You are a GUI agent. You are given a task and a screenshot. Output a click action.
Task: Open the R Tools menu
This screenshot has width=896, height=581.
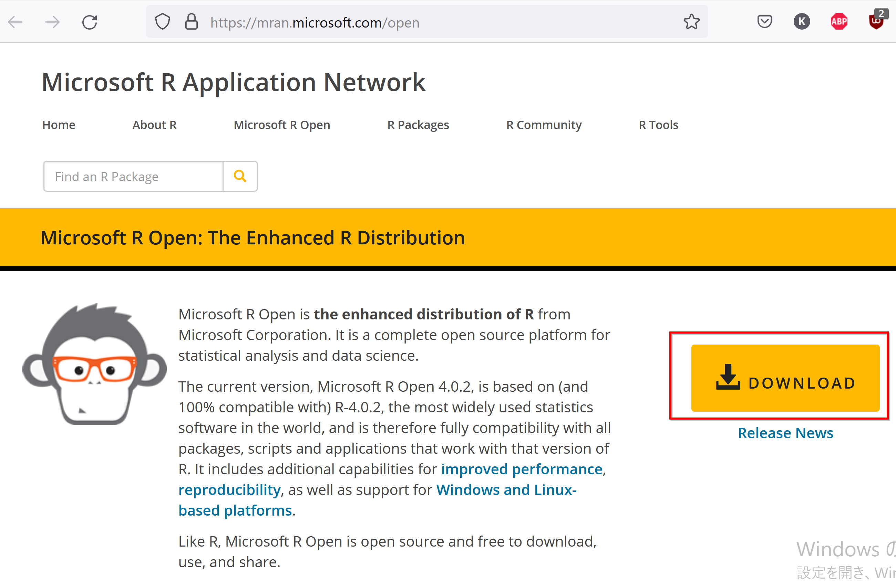pyautogui.click(x=658, y=125)
